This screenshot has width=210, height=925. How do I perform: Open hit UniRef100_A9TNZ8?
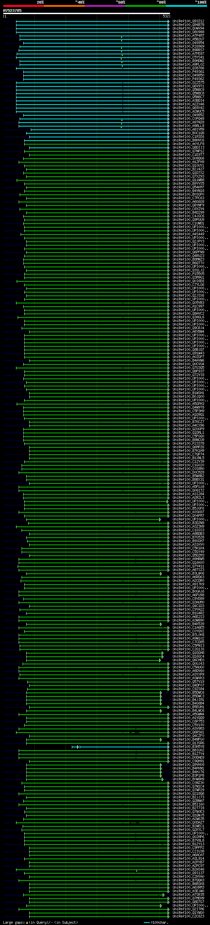pyautogui.click(x=188, y=122)
